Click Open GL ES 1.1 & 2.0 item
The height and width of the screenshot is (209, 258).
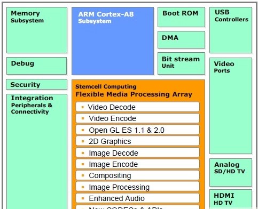click(137, 130)
